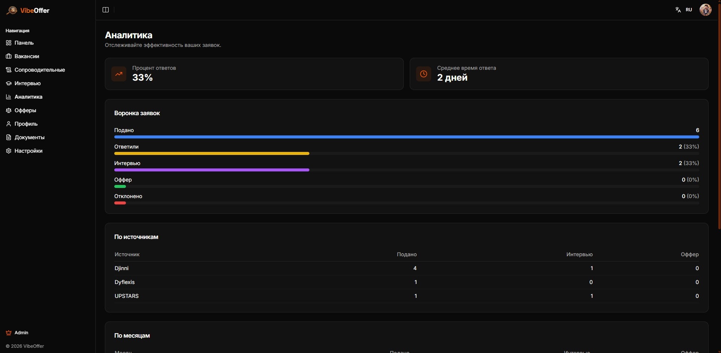Click the '2 дней' average time value
This screenshot has width=721, height=353.
(452, 78)
